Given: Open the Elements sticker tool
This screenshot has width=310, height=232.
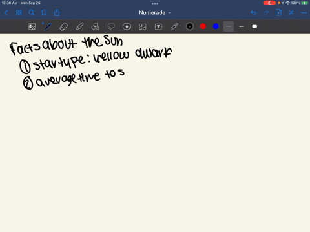Looking at the screenshot, I should pos(127,26).
